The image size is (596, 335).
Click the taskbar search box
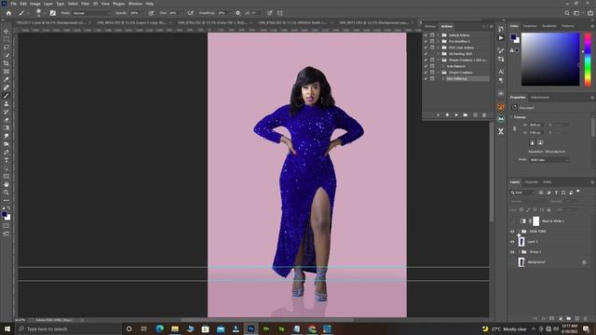pos(68,328)
